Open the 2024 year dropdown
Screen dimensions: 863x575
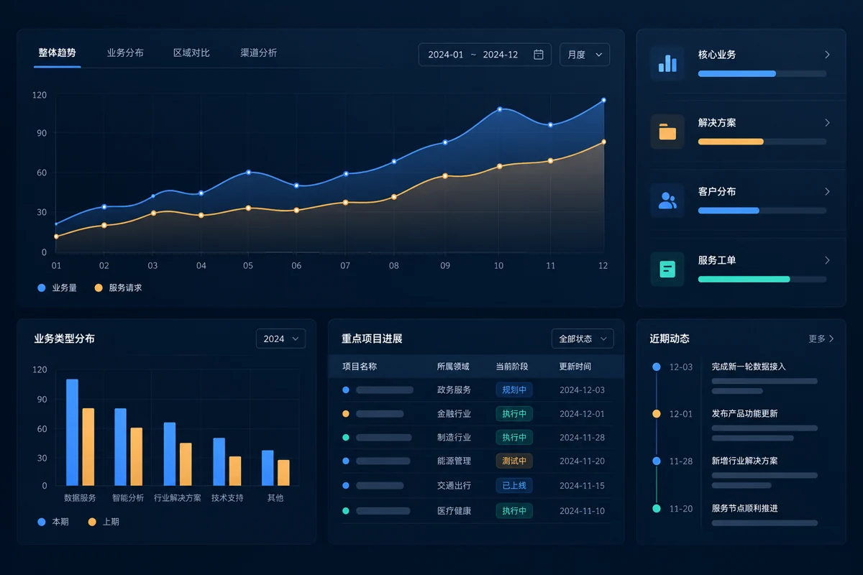pos(280,339)
